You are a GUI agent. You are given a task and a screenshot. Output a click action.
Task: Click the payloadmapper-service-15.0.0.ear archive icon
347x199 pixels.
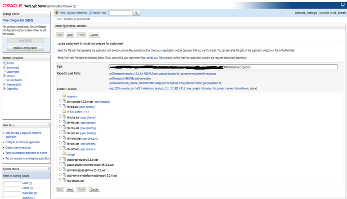click(x=64, y=169)
